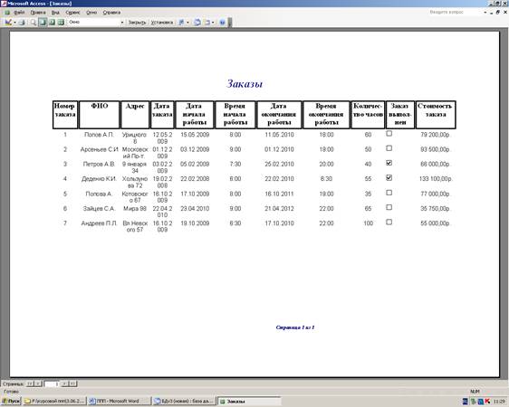Switch to one-page preview view
This screenshot has width=509, height=407.
click(x=43, y=23)
